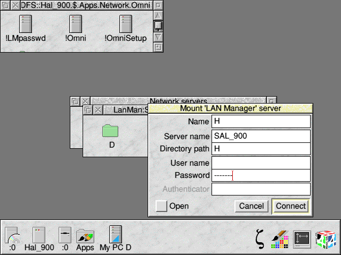Tick the Open checkbox
The width and height of the screenshot is (341, 255).
[161, 206]
